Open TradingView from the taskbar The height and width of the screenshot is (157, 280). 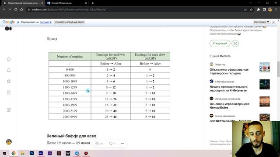tap(68, 153)
